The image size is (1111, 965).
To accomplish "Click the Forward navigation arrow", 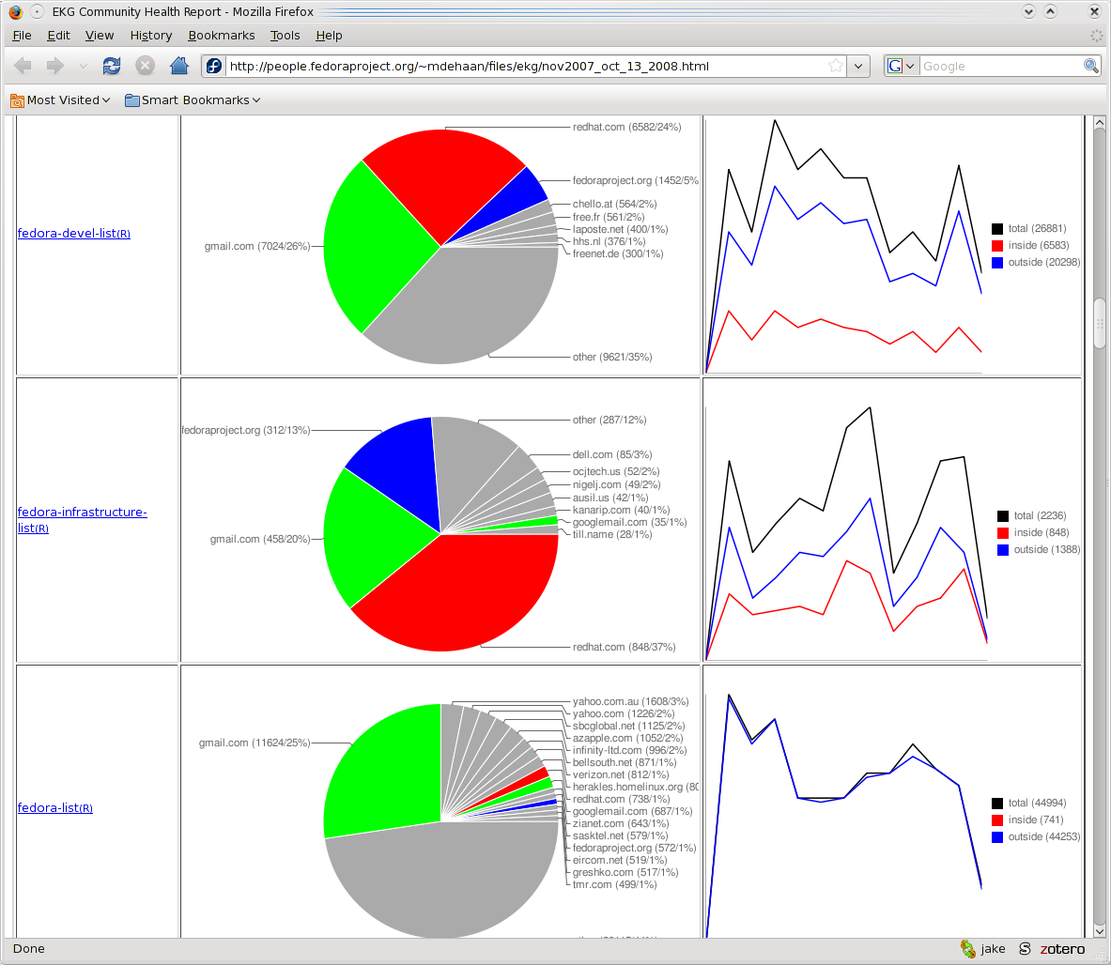I will click(55, 66).
